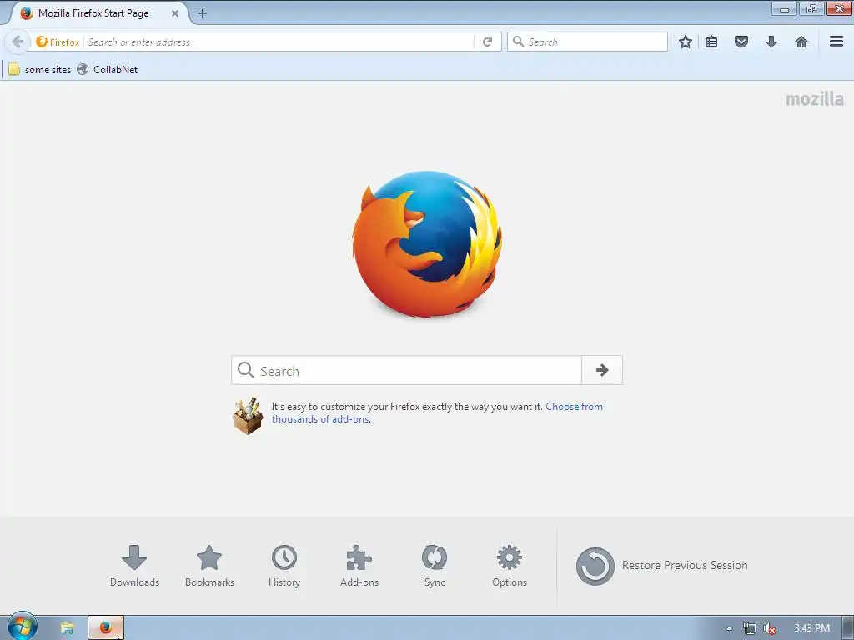The height and width of the screenshot is (640, 854).
Task: Click the magnifier icon in toolbar search
Action: click(x=519, y=42)
